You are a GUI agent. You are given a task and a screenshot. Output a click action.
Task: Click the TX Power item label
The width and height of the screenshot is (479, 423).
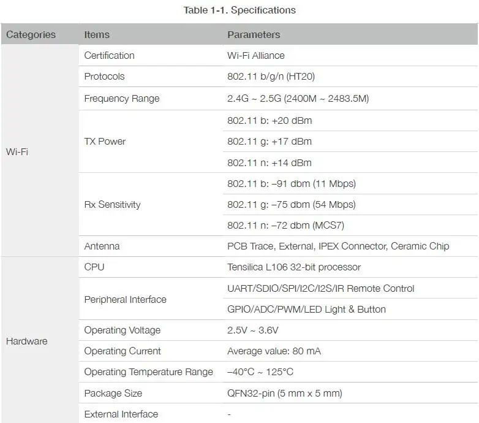(105, 141)
